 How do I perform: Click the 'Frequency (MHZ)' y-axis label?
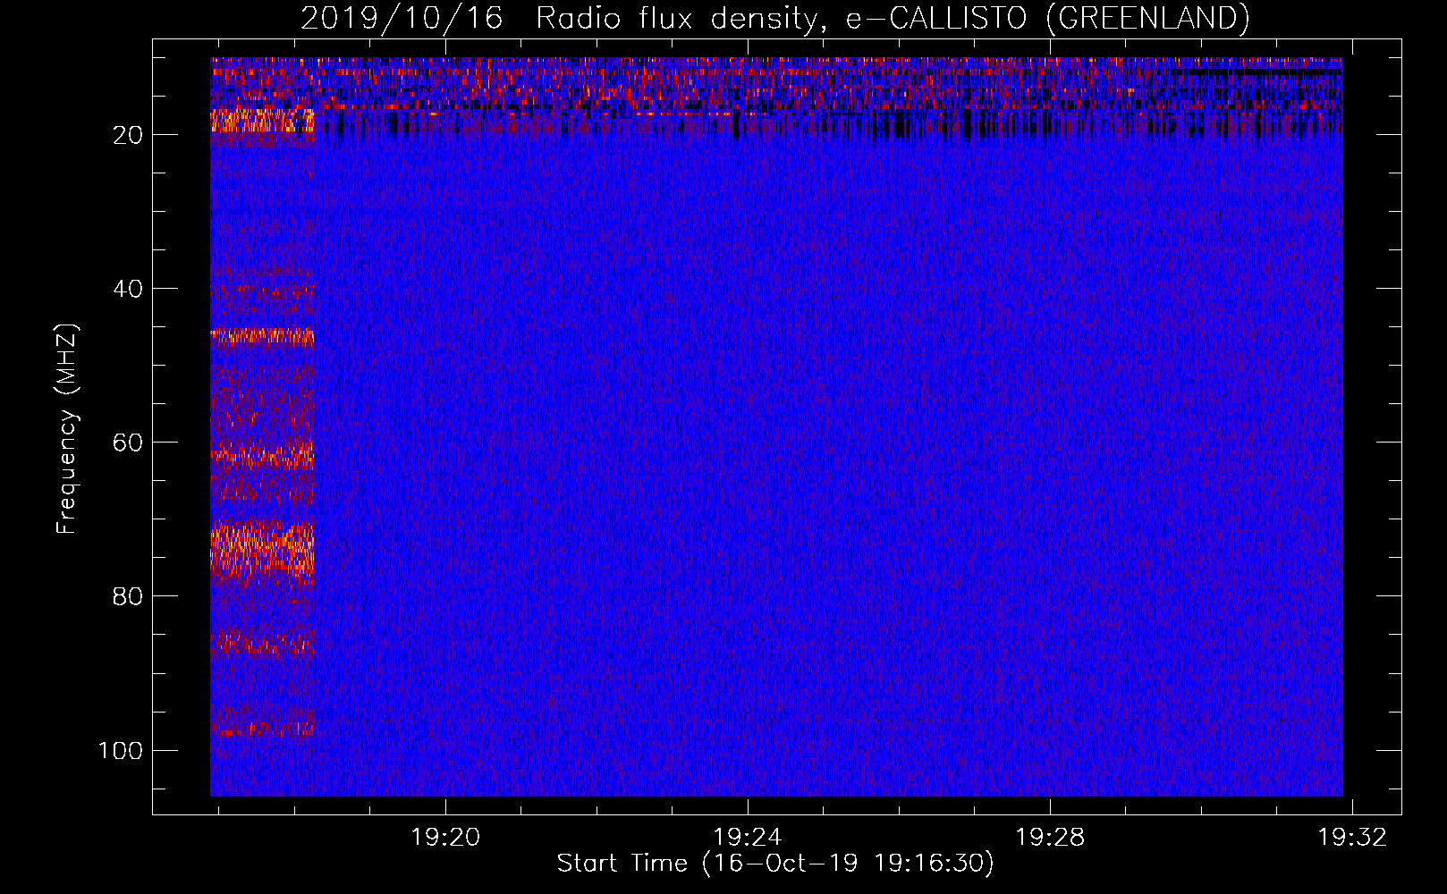(x=68, y=429)
